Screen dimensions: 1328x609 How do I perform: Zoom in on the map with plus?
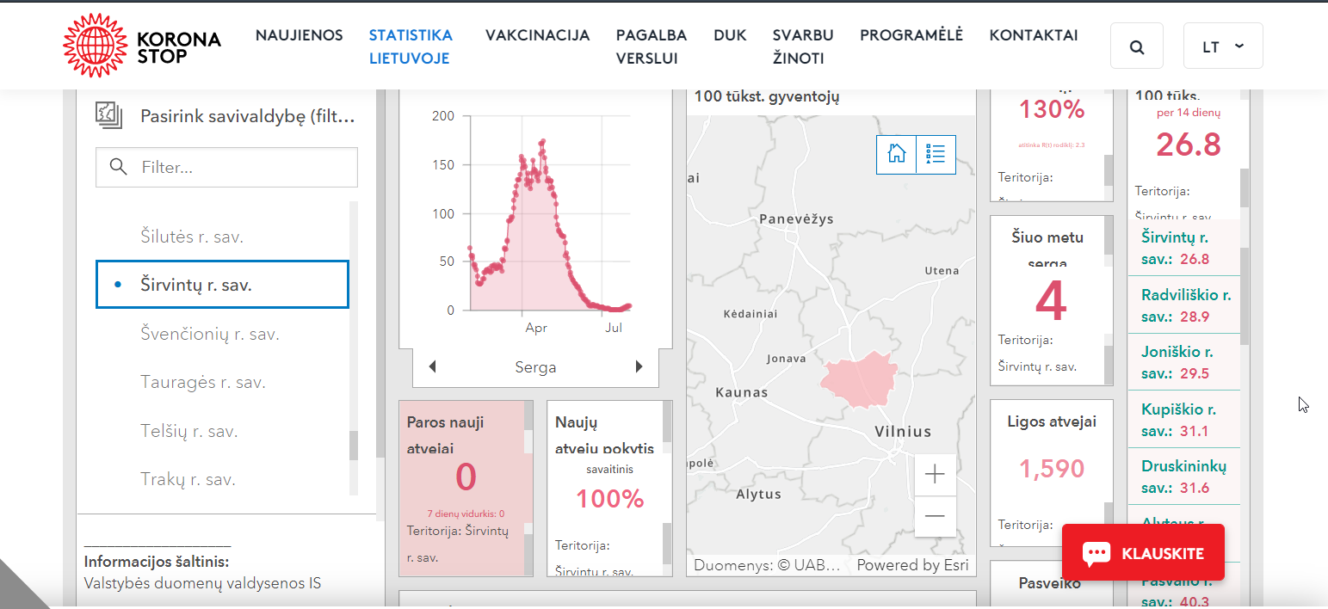[x=935, y=475]
